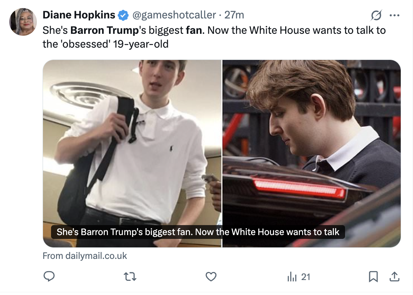
Task: Click the "'obsessed' 19-year-old" post text line
Action: pyautogui.click(x=106, y=44)
